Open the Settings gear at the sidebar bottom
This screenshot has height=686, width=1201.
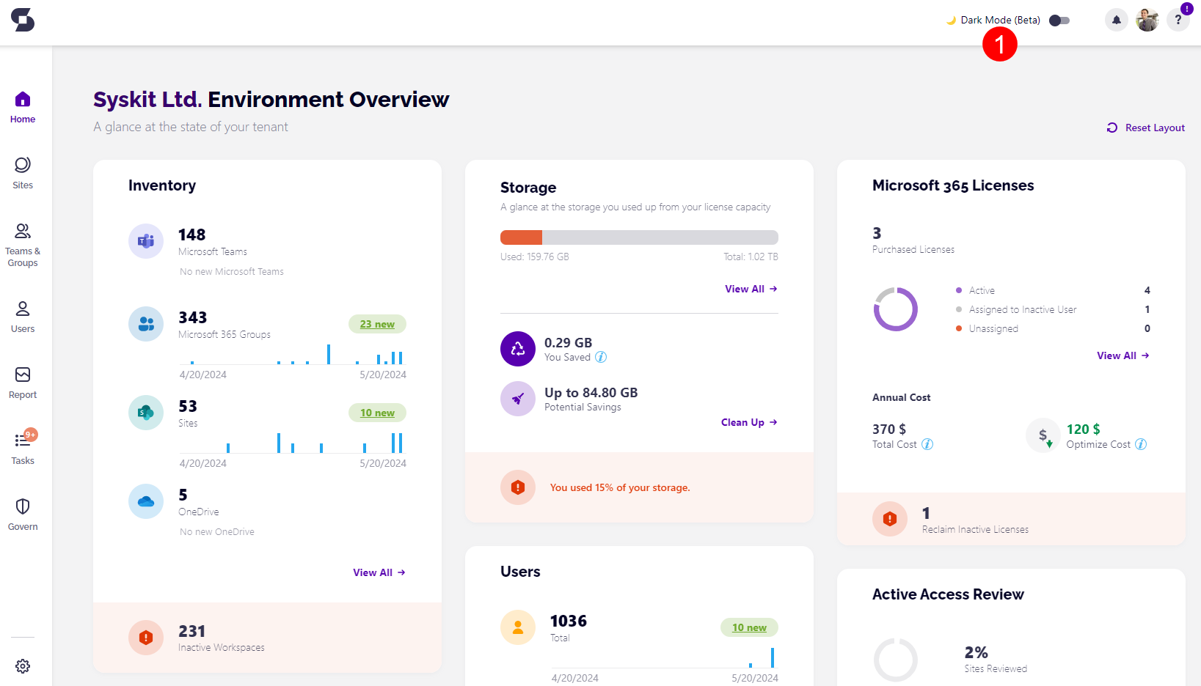pos(23,665)
